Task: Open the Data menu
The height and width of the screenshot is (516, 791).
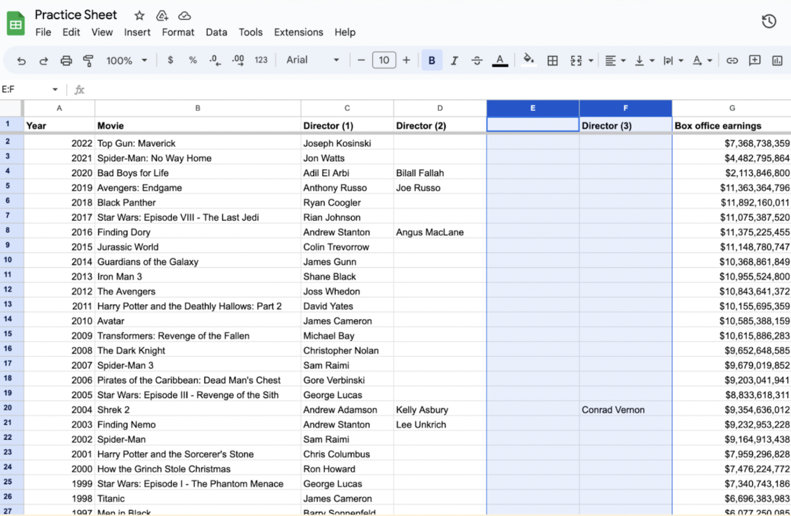Action: pyautogui.click(x=216, y=32)
